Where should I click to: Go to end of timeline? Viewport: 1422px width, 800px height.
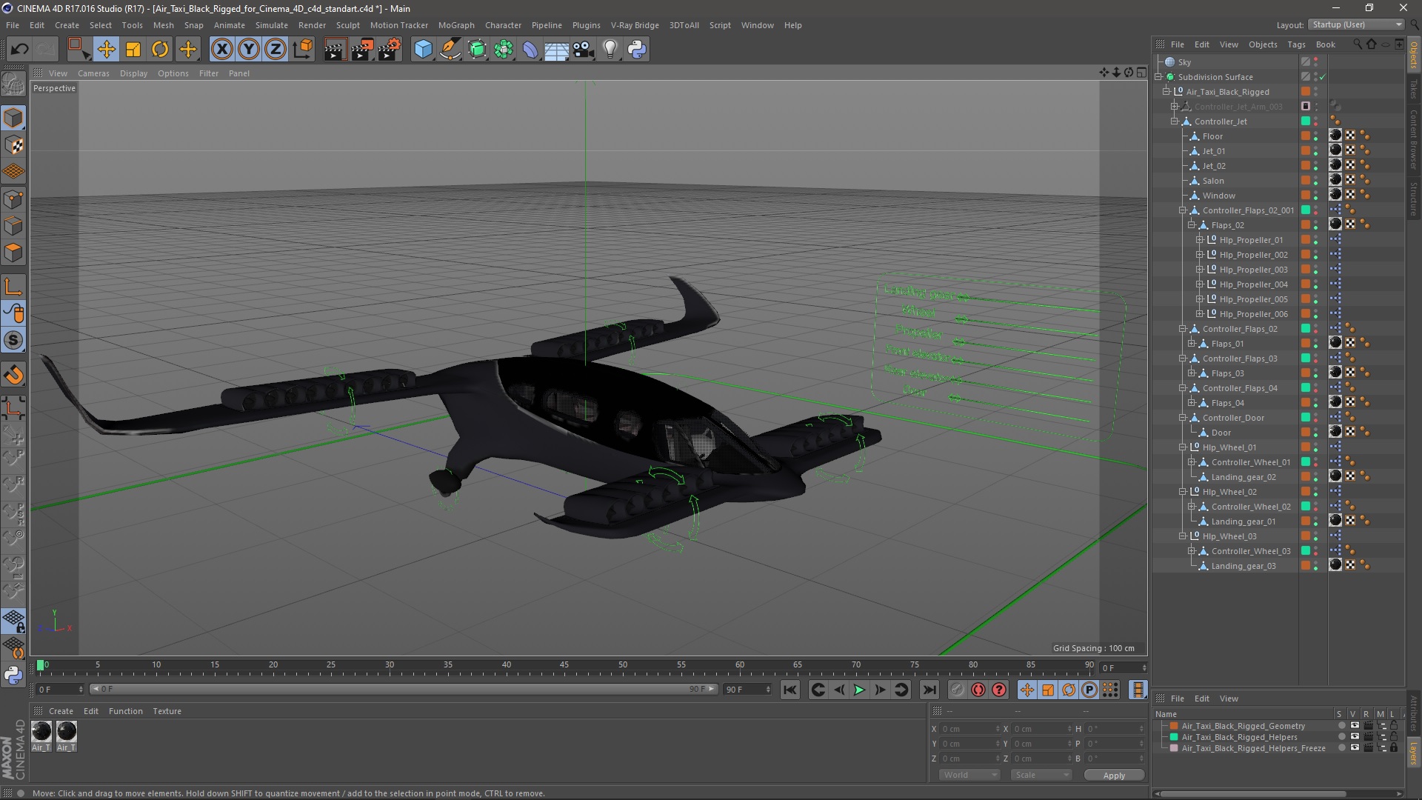coord(929,690)
